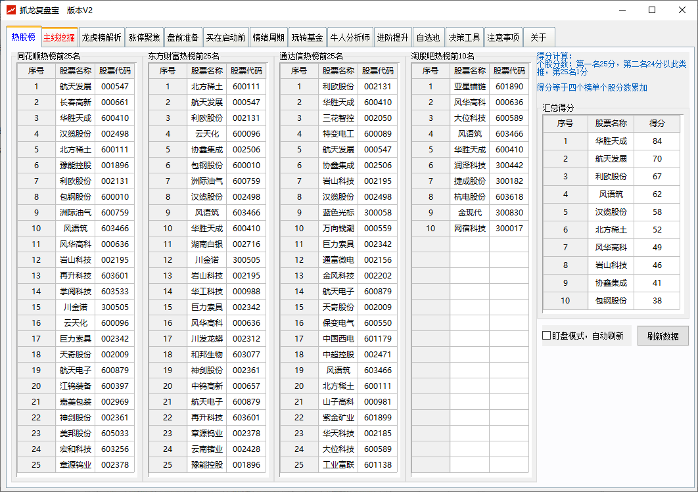Open the 关于 tab

click(x=538, y=37)
